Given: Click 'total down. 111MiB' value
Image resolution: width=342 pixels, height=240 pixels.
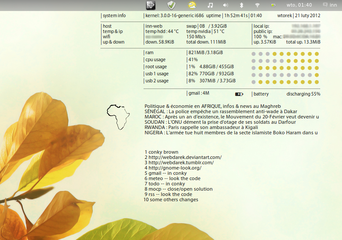Looking at the screenshot, I should tap(206, 42).
